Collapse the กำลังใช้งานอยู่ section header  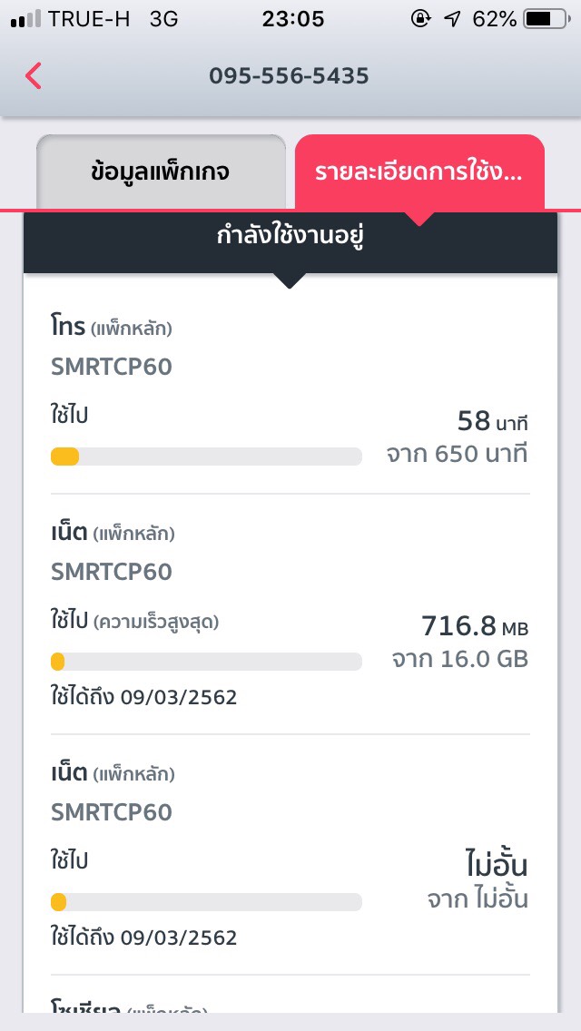click(290, 239)
